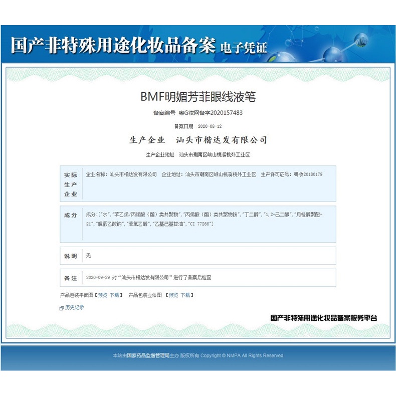Click the manufacturer heading 汕头市楷达发有限公司
This screenshot has width=396, height=396.
(x=222, y=140)
